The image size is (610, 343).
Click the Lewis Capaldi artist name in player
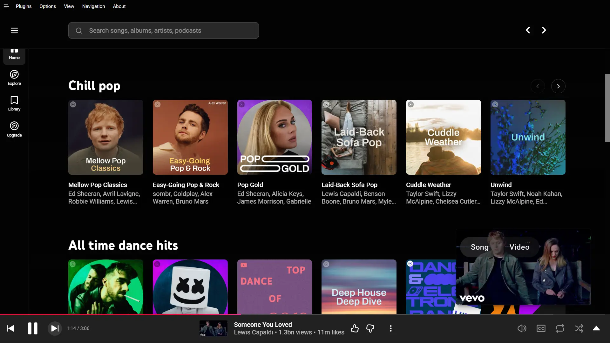click(253, 332)
